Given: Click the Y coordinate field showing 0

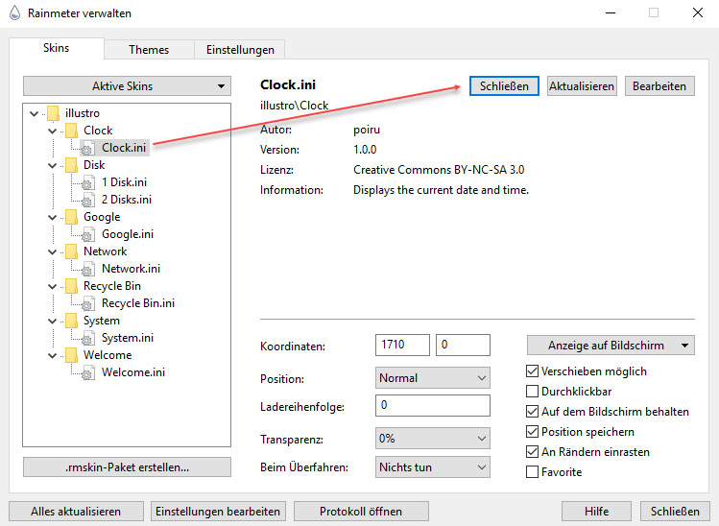Looking at the screenshot, I should (x=463, y=345).
